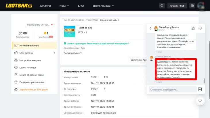
Task: Click the user avatar in header
Action: pyautogui.click(x=201, y=6)
